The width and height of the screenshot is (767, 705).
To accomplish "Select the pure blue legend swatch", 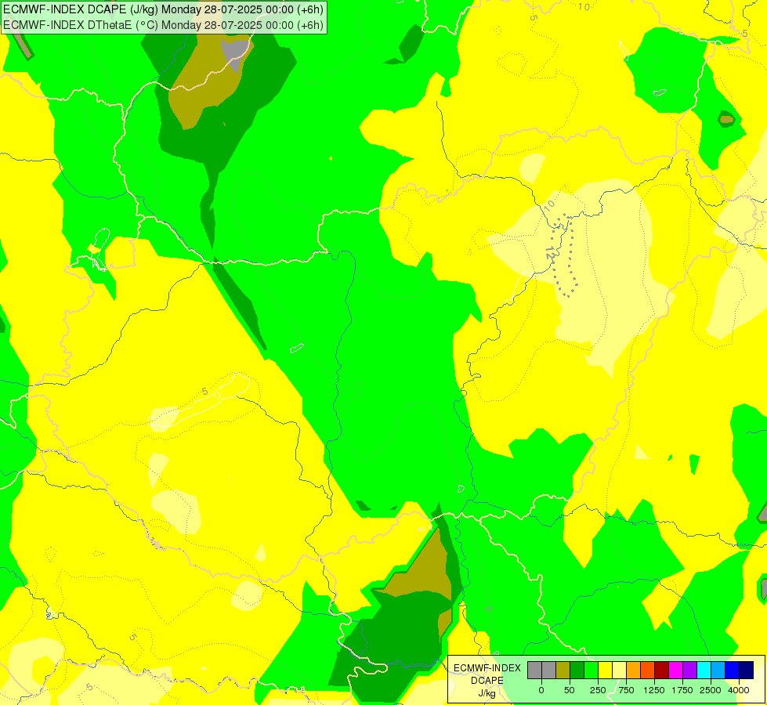I will tap(733, 670).
